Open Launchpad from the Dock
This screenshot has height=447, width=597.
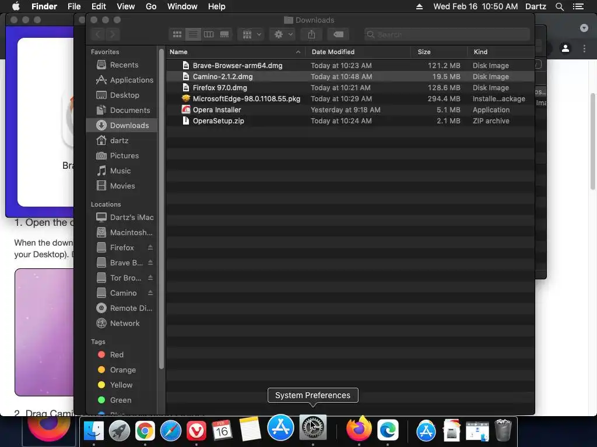pos(120,431)
